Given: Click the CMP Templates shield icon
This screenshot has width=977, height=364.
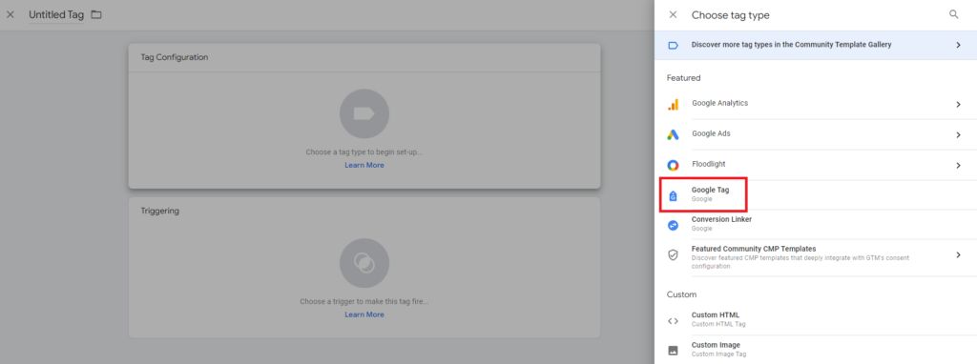Looking at the screenshot, I should 673,255.
